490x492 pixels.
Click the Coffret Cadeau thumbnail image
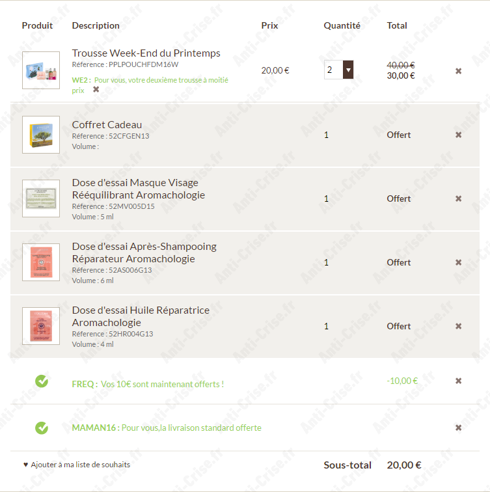tap(41, 135)
